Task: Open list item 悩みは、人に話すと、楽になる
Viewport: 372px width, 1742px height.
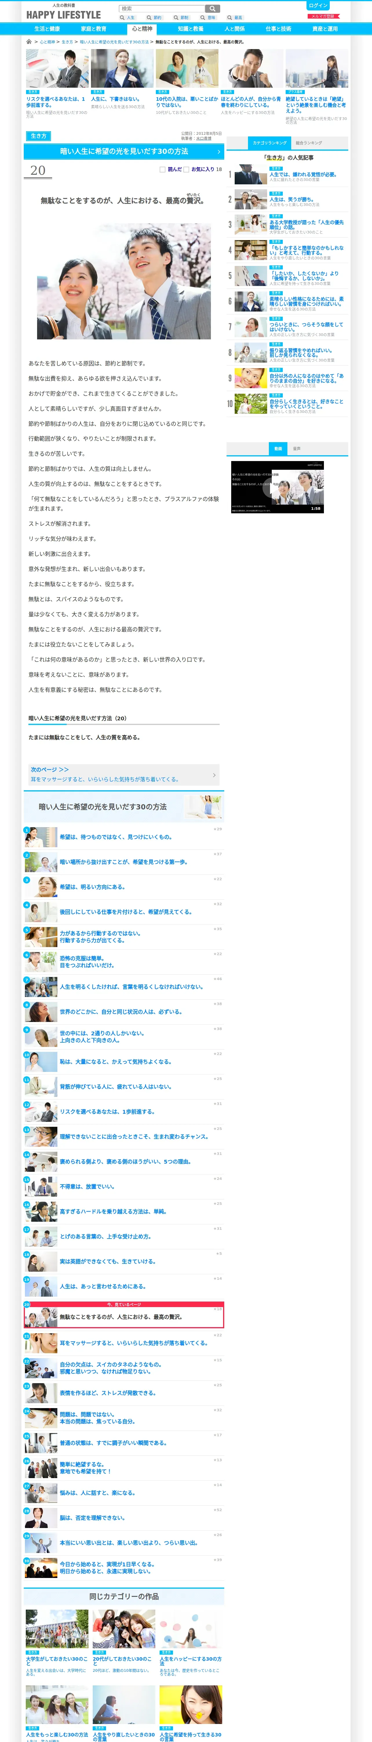Action: click(x=98, y=1493)
